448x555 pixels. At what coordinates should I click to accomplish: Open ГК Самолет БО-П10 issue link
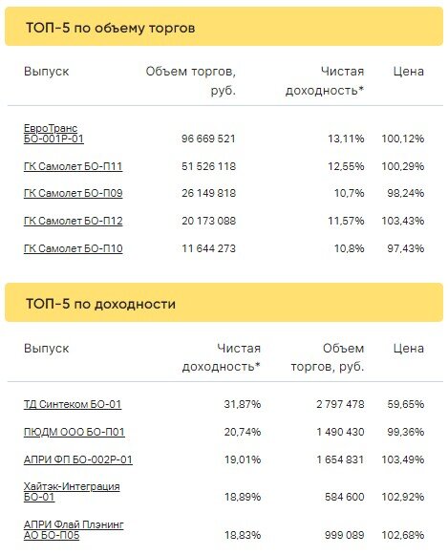pyautogui.click(x=73, y=248)
